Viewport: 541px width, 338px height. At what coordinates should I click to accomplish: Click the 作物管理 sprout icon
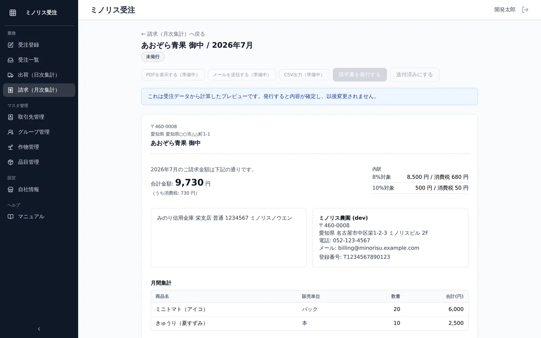coord(10,147)
